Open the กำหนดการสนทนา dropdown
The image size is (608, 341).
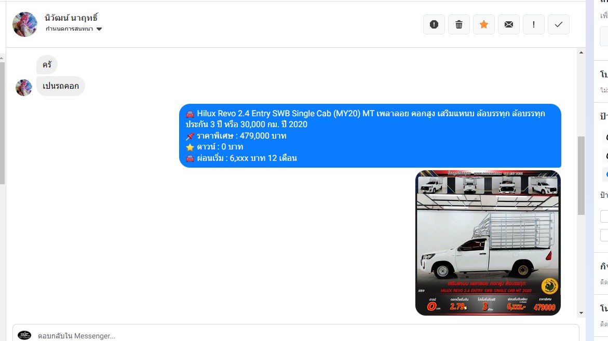click(x=74, y=29)
